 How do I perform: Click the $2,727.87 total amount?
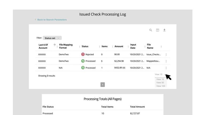pyautogui.click(x=135, y=113)
